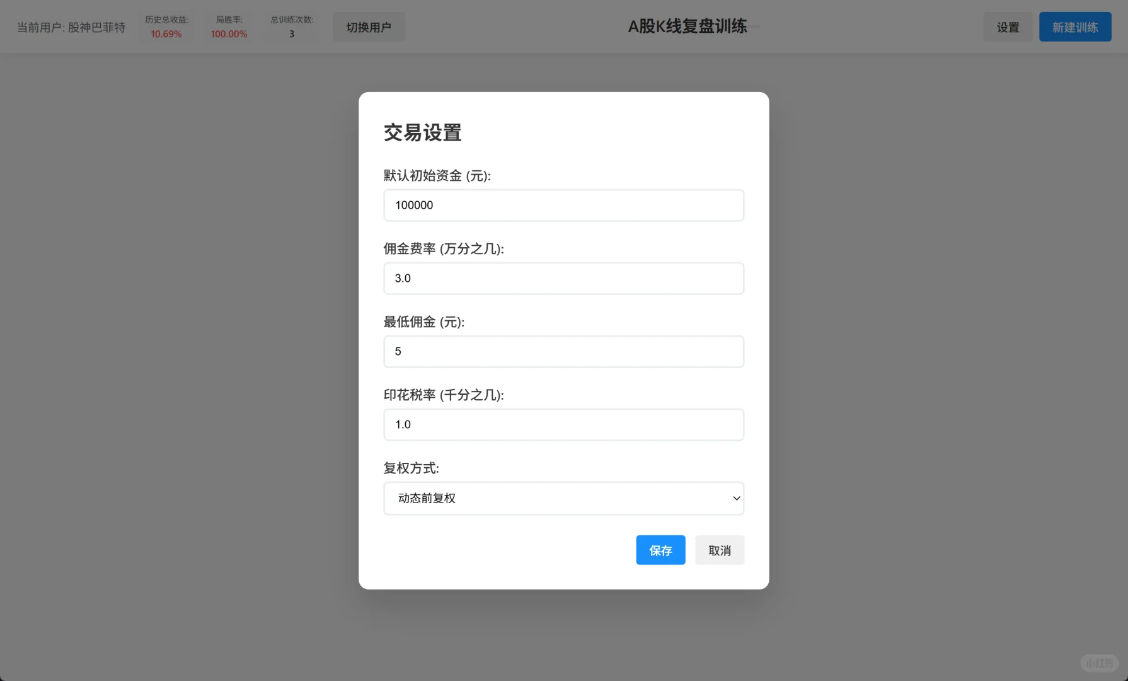Click the 默认初始资金 (元) field label
Viewport: 1128px width, 681px height.
click(436, 177)
